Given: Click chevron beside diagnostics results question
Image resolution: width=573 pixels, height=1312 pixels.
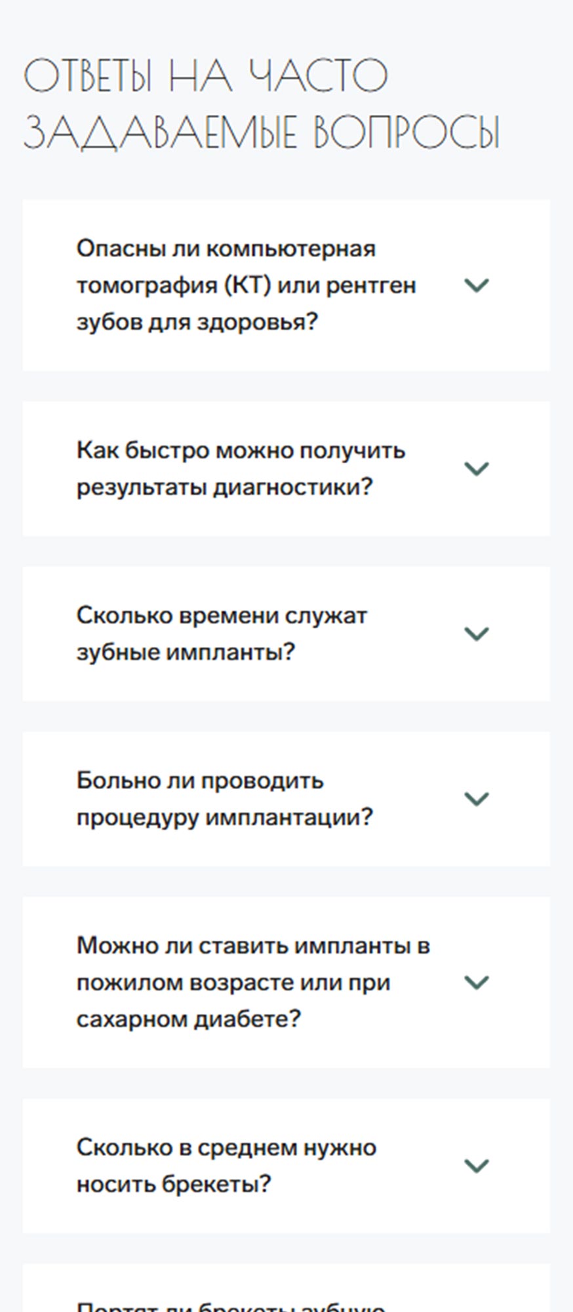Looking at the screenshot, I should coord(477,469).
